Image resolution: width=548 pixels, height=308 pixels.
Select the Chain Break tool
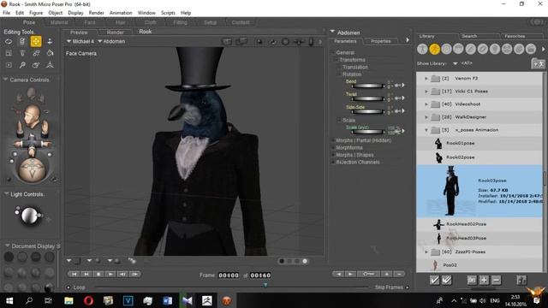point(36,53)
